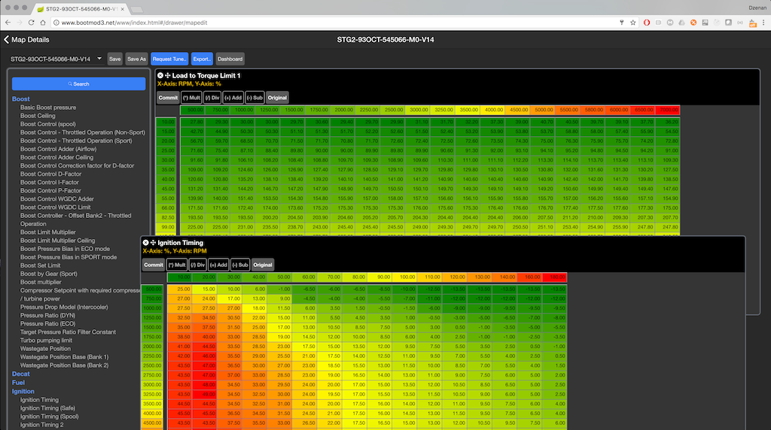
Task: Open Pressure Ratio (DYN) map
Action: click(x=47, y=316)
